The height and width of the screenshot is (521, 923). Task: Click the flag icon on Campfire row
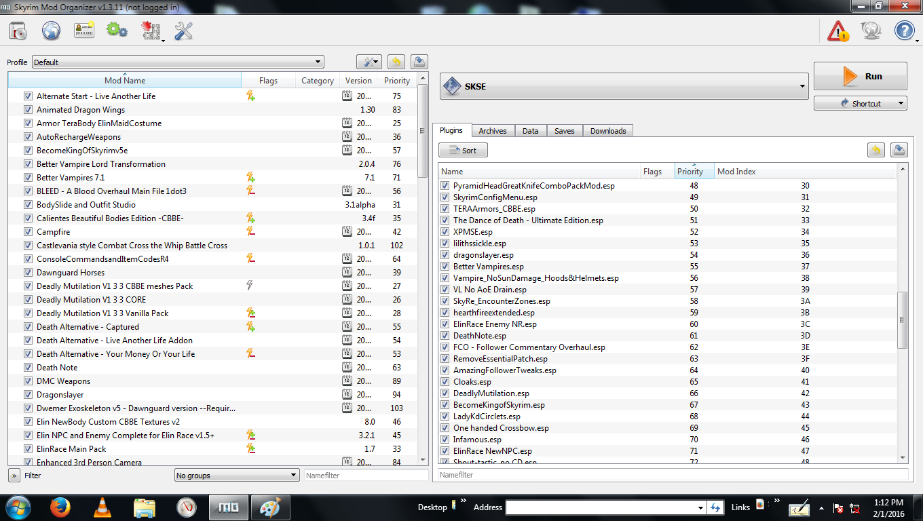pyautogui.click(x=250, y=232)
